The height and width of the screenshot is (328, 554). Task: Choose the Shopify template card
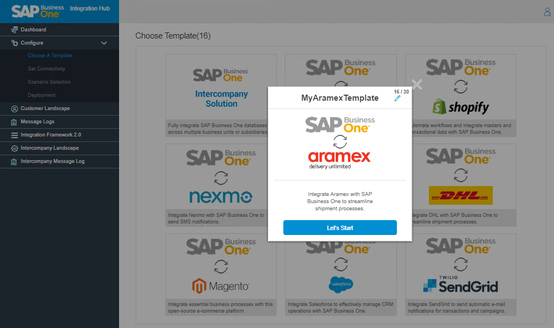(461, 88)
